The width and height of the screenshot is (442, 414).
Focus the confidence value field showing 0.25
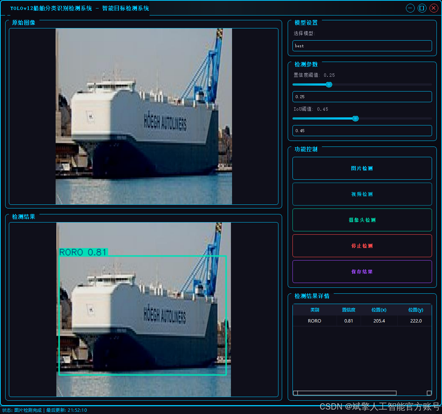(362, 97)
